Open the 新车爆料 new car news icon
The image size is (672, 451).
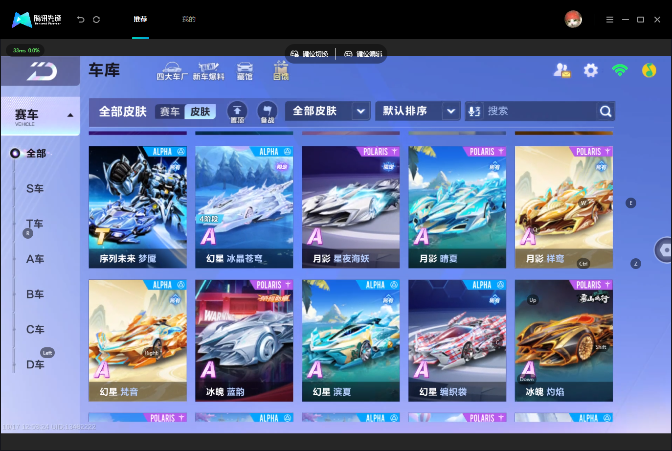pyautogui.click(x=208, y=71)
